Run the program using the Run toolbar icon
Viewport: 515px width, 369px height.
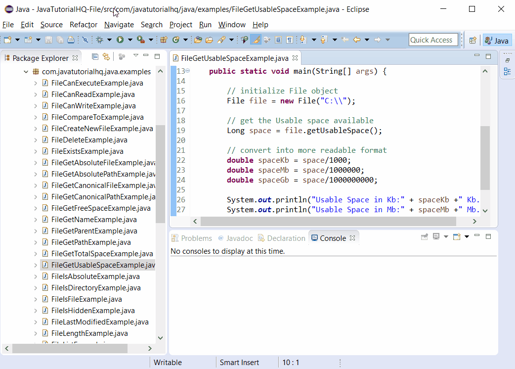point(120,40)
